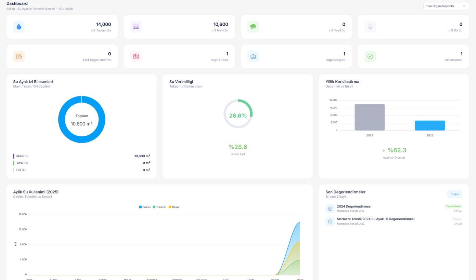Click the Tumu button

tap(454, 194)
